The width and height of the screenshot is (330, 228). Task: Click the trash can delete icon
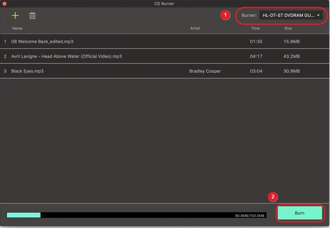coord(33,16)
